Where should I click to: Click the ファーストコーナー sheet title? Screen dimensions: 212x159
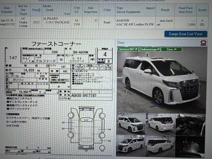coord(56,44)
